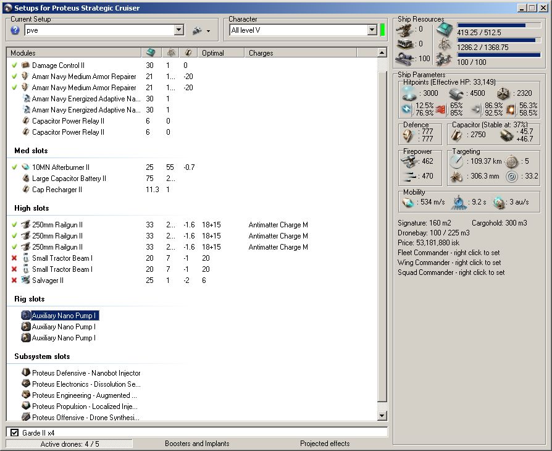The height and width of the screenshot is (451, 552).
Task: Select the Large Capacitor Battery II icon
Action: pyautogui.click(x=25, y=179)
